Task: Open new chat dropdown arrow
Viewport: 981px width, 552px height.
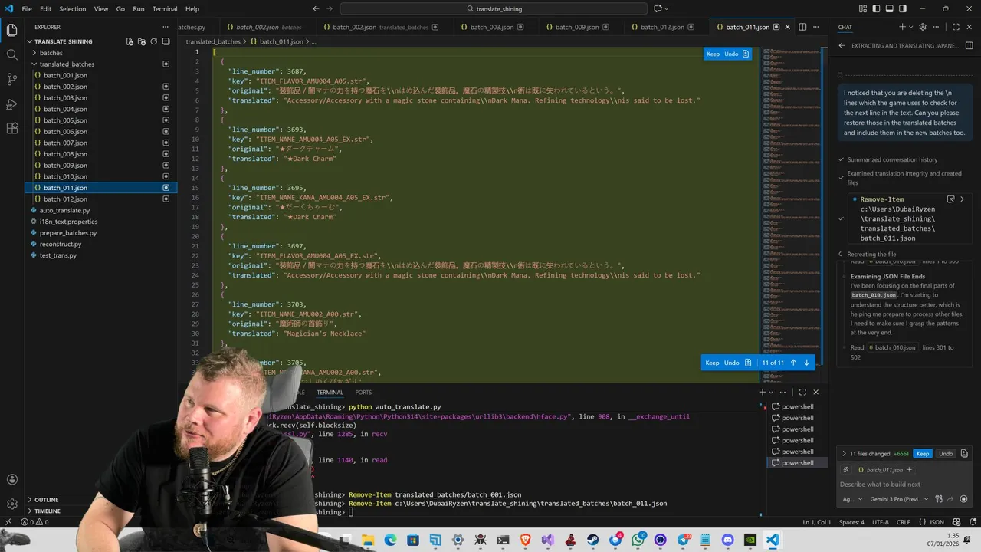Action: [x=910, y=27]
